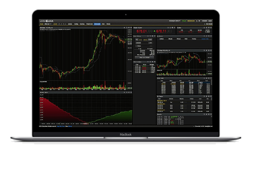Click the Place Sell Order button
This screenshot has height=169, width=256.
click(144, 57)
